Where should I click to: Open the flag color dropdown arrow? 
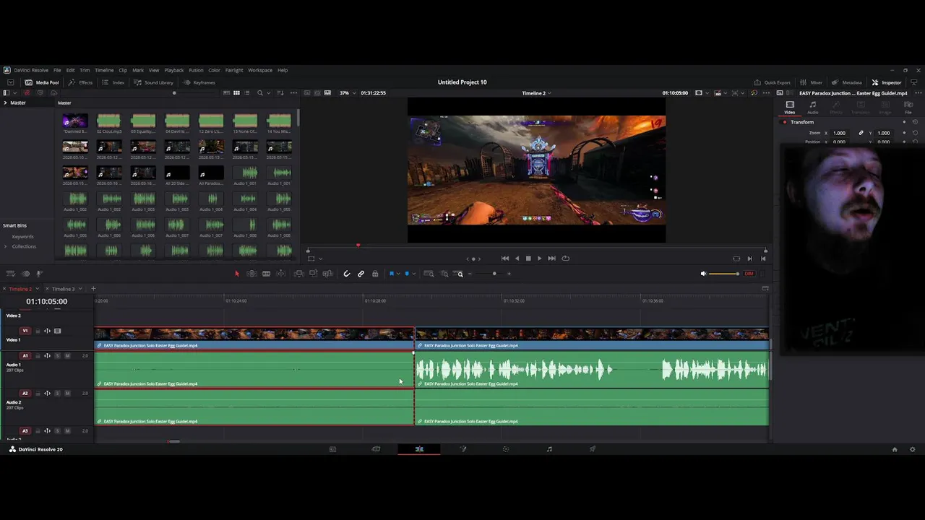pyautogui.click(x=398, y=274)
